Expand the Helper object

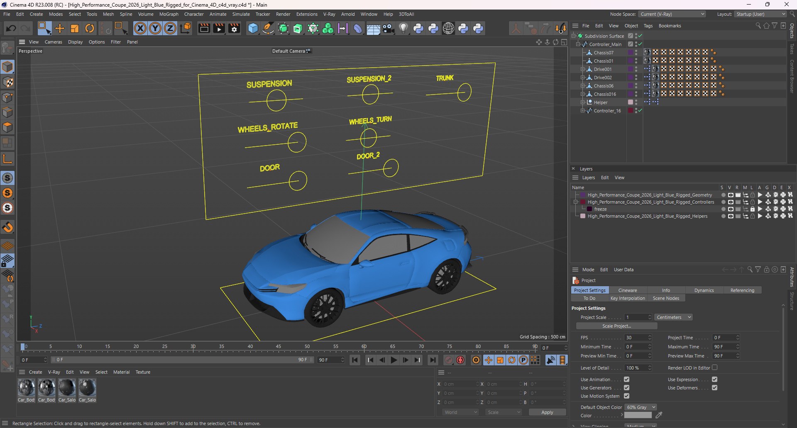pos(582,102)
